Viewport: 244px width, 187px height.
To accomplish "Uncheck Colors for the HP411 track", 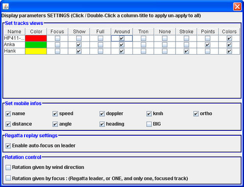I will point(229,39).
